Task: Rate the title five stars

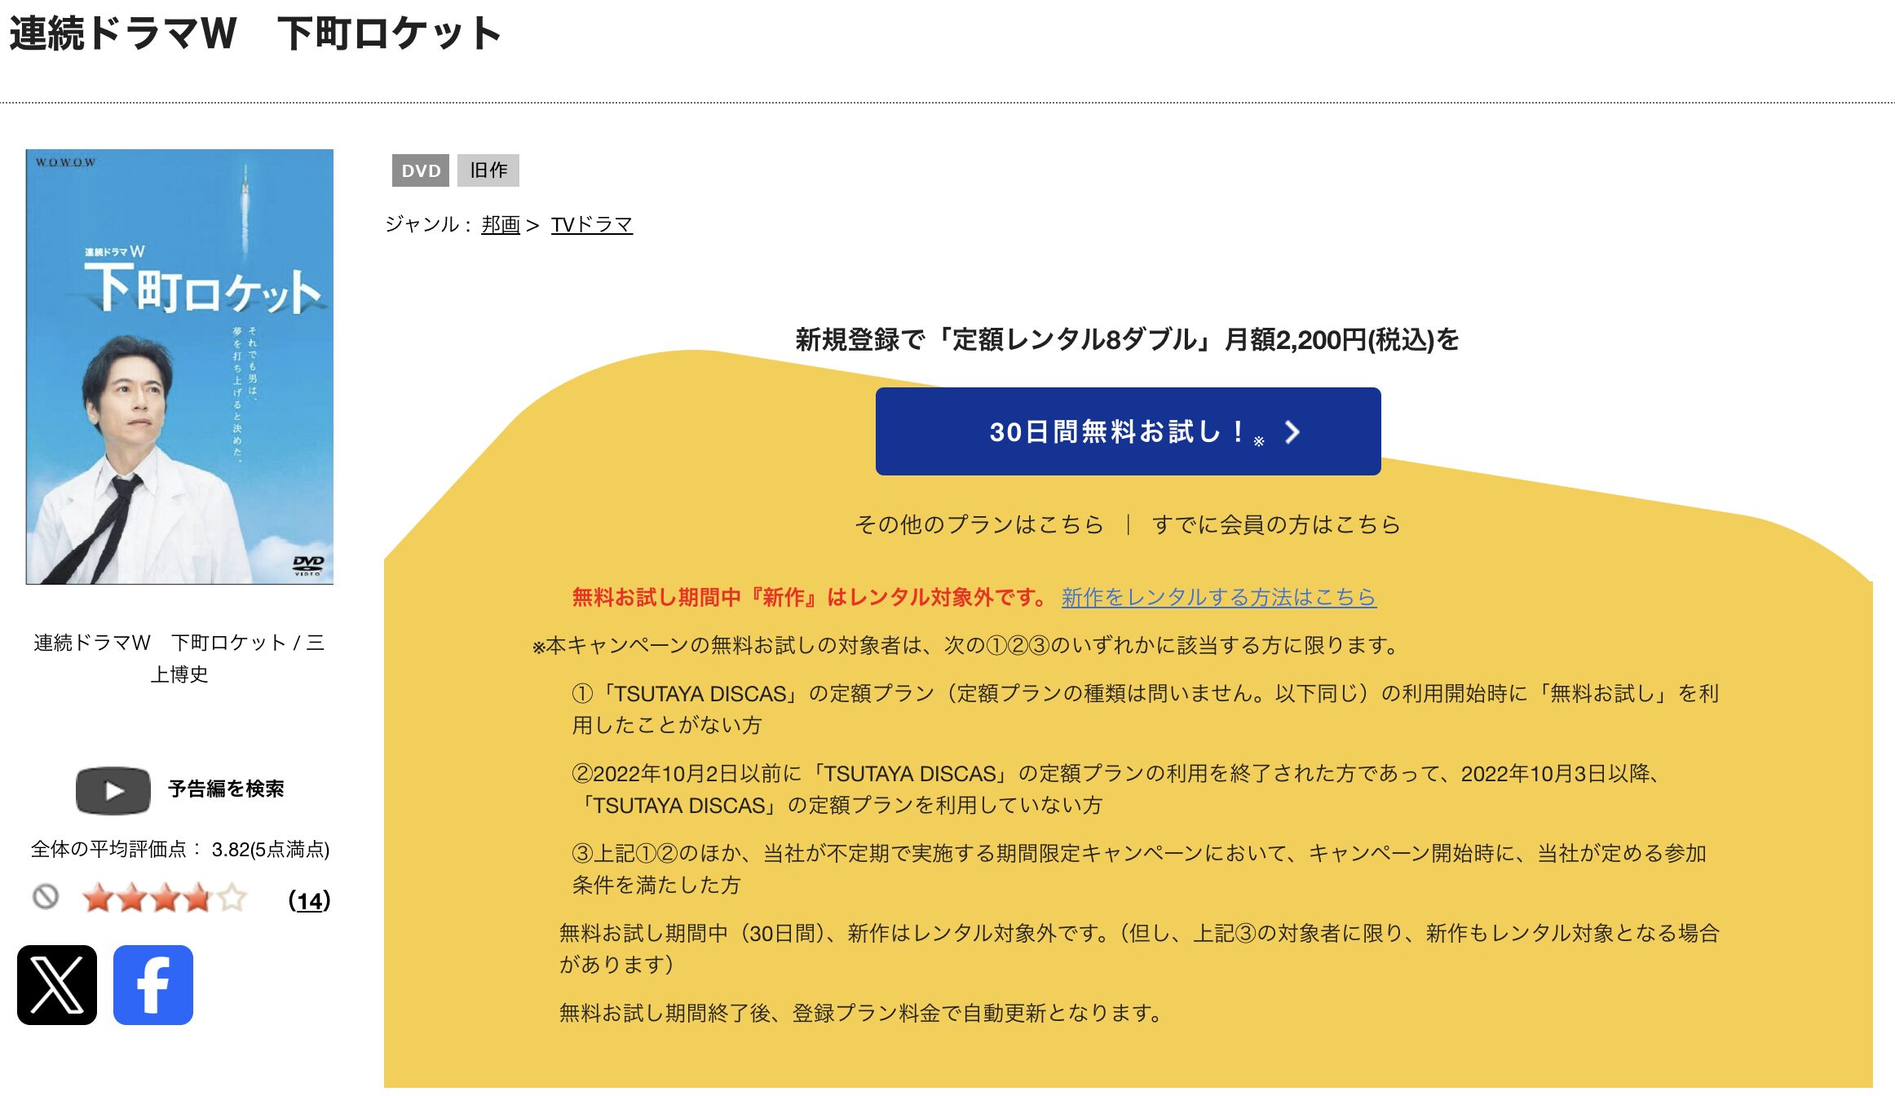Action: pos(232,898)
